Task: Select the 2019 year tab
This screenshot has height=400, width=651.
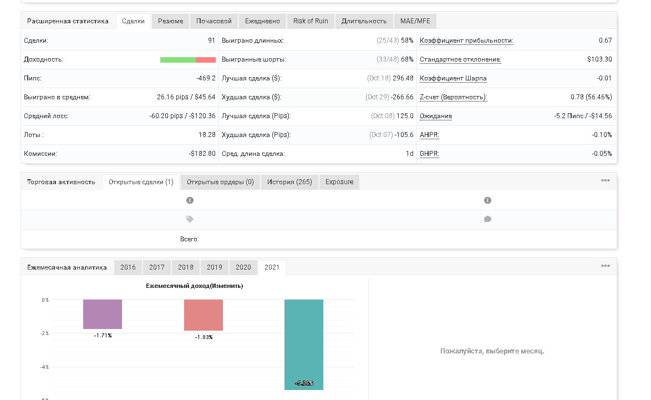Action: [215, 267]
